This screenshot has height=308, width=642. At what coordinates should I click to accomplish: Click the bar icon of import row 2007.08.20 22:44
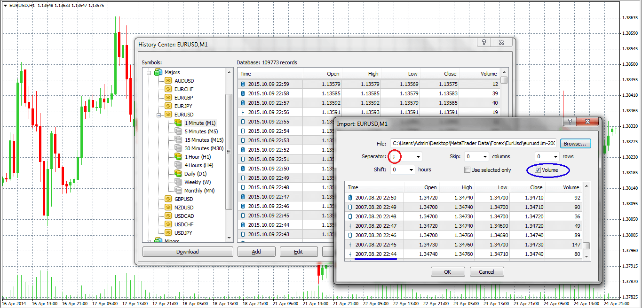tap(350, 254)
